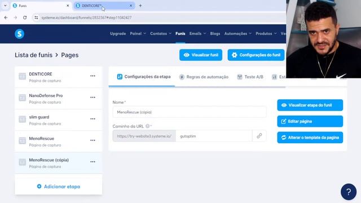Expand the Emails dropdown menu

point(197,34)
